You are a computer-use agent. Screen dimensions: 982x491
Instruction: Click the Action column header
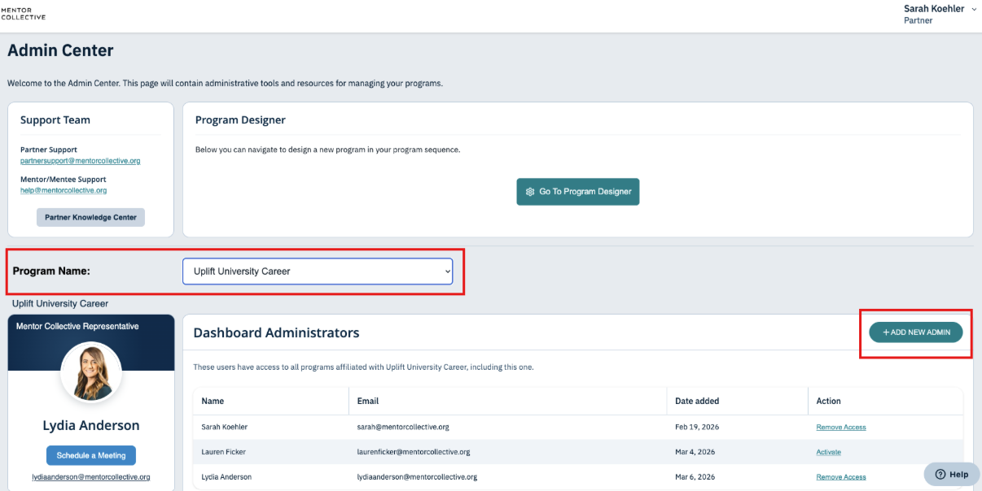click(828, 401)
